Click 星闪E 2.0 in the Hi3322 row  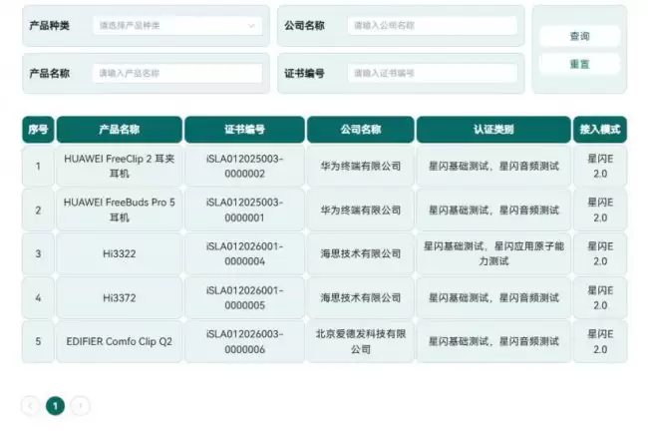point(600,253)
